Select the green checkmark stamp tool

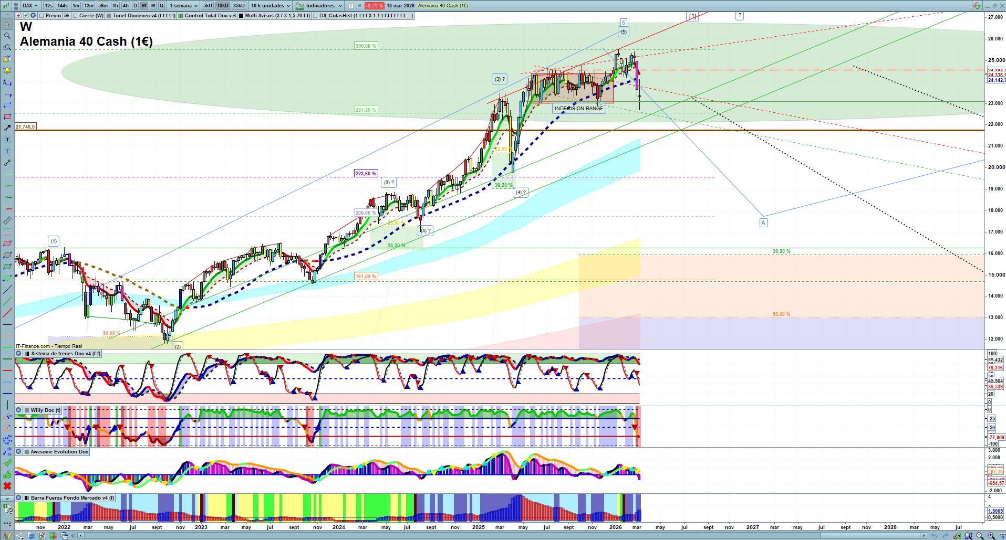(x=7, y=463)
